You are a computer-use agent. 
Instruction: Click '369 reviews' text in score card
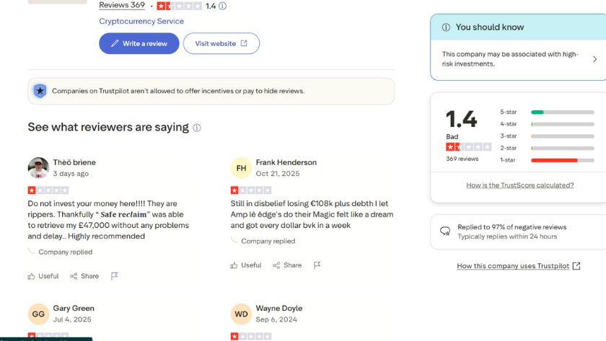[x=462, y=159]
